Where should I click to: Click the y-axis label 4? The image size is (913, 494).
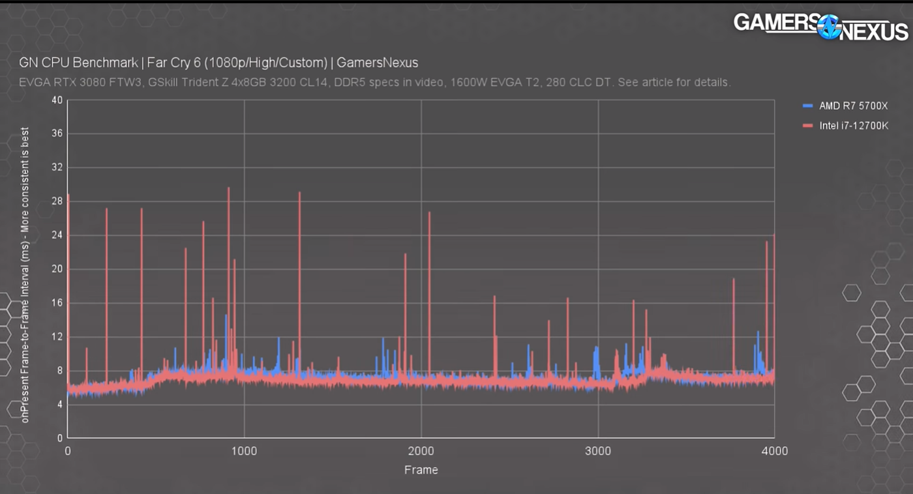pos(59,405)
